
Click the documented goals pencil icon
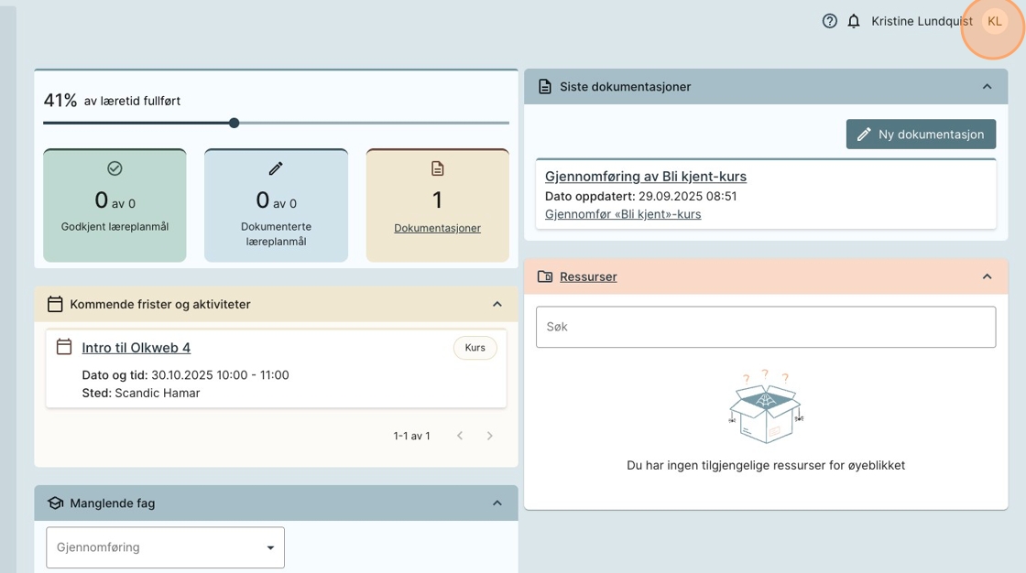pyautogui.click(x=276, y=168)
